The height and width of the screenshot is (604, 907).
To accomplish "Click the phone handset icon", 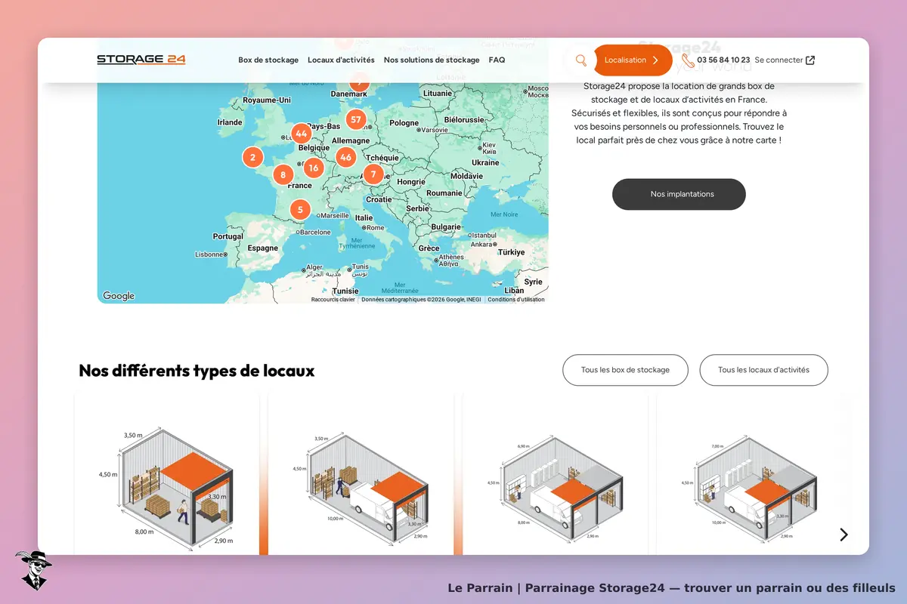I will (x=687, y=60).
